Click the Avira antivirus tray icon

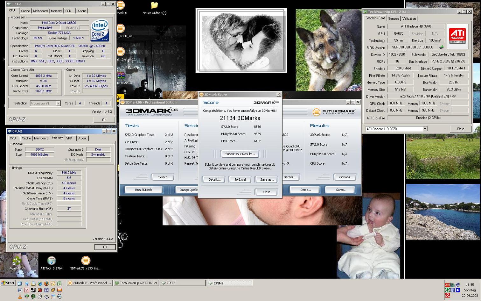click(447, 295)
